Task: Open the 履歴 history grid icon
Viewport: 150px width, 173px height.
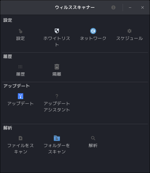Action: tap(21, 67)
